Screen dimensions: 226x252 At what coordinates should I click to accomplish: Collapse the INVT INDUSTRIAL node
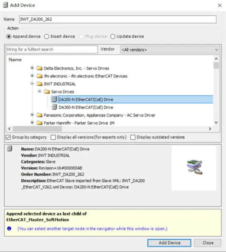coord(32,83)
